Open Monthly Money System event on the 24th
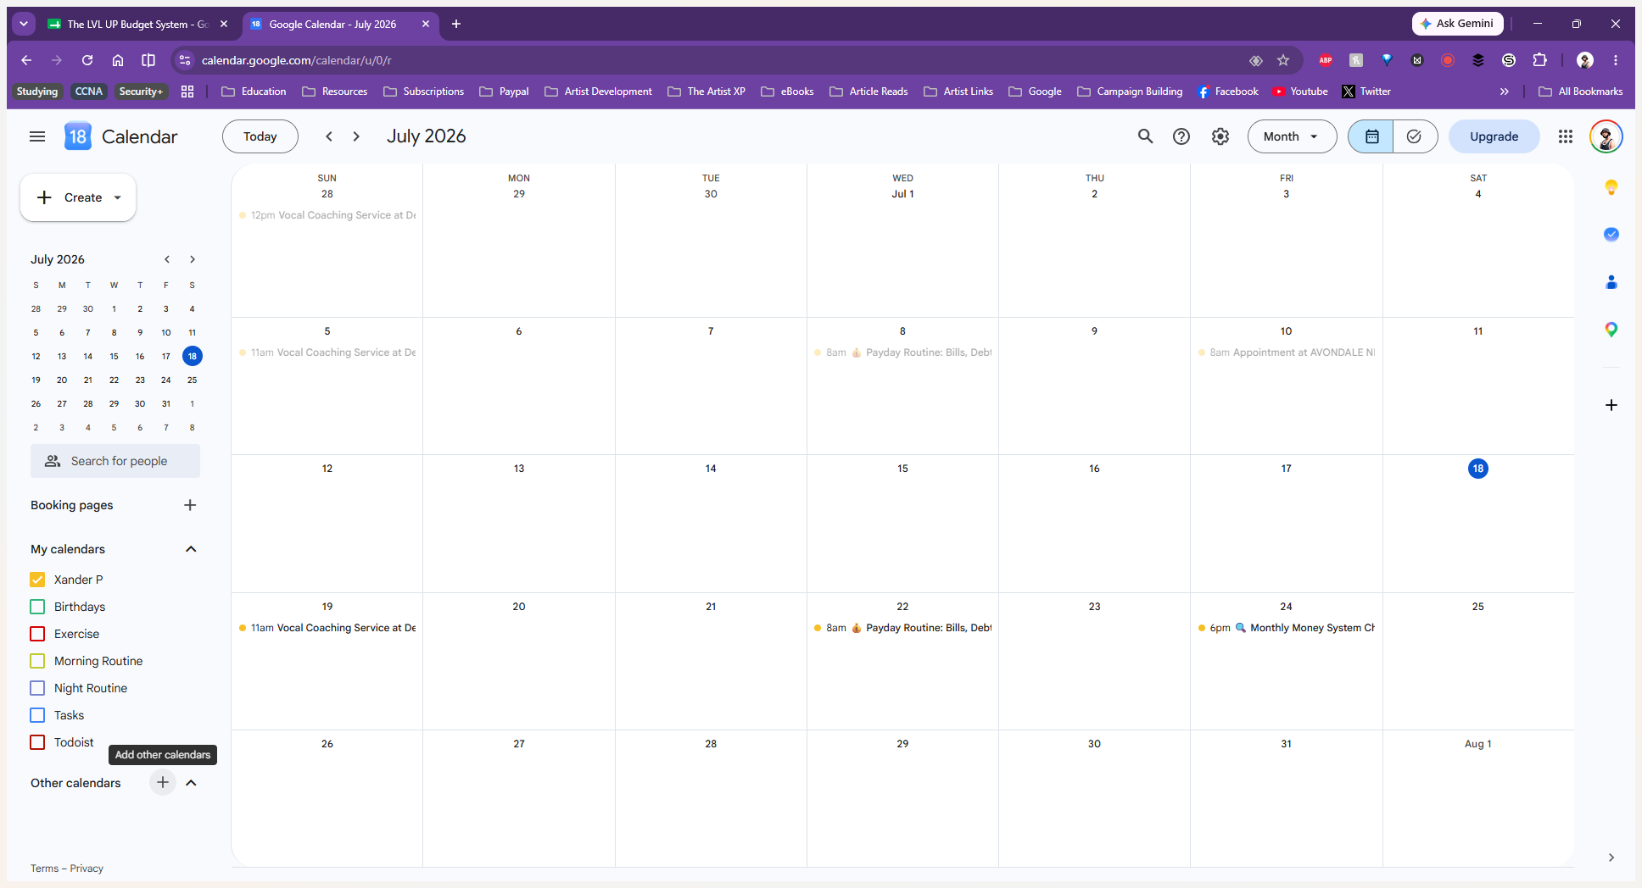The width and height of the screenshot is (1642, 888). pyautogui.click(x=1286, y=628)
